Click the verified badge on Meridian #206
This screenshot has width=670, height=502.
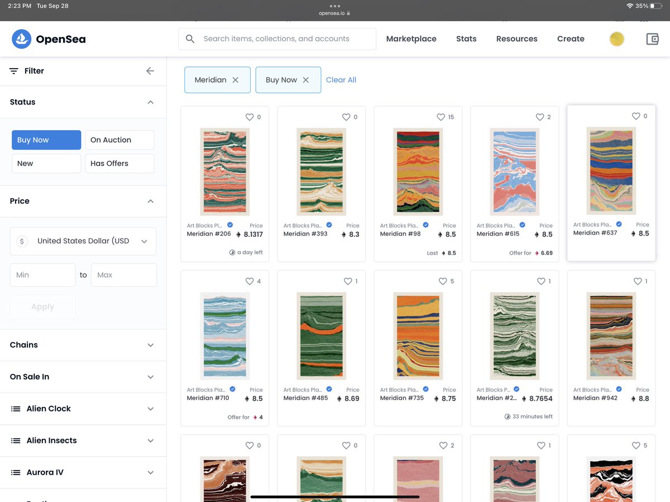point(230,225)
